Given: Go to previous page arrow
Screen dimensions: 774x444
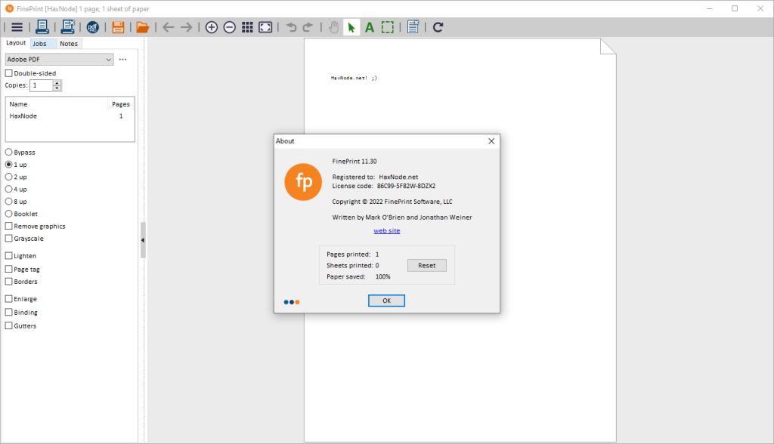Looking at the screenshot, I should click(169, 28).
